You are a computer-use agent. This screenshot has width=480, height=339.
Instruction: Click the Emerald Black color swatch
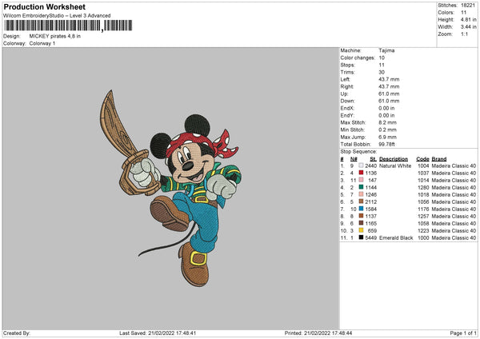(361, 237)
